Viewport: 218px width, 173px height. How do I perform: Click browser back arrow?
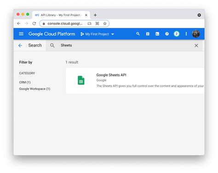point(19,23)
